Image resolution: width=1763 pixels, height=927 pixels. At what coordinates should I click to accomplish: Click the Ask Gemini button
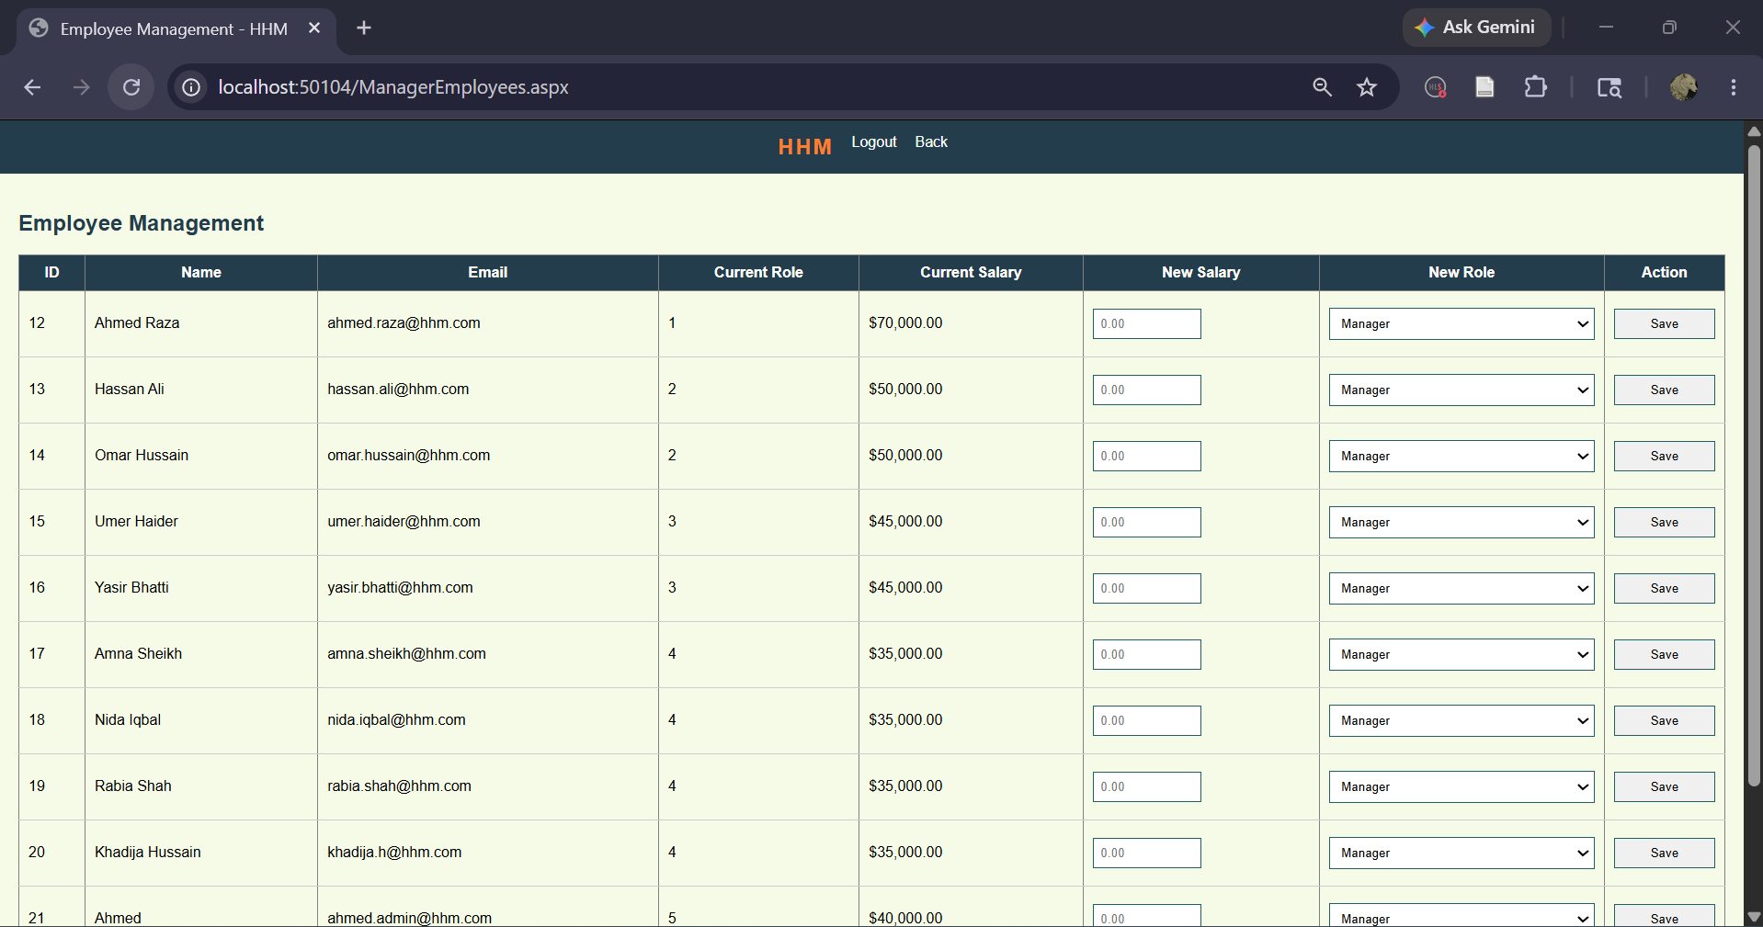(x=1476, y=28)
